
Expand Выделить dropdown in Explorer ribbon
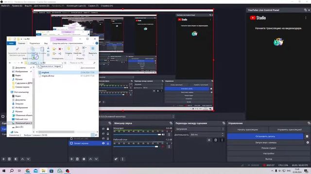tap(93, 55)
